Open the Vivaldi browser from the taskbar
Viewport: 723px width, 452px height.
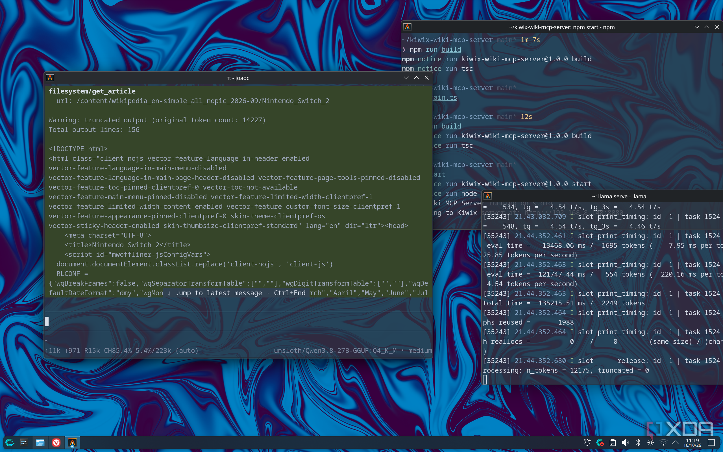pos(56,442)
